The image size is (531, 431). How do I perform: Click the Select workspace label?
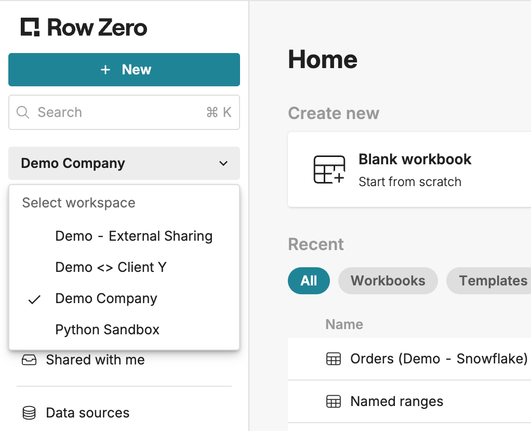pyautogui.click(x=78, y=203)
